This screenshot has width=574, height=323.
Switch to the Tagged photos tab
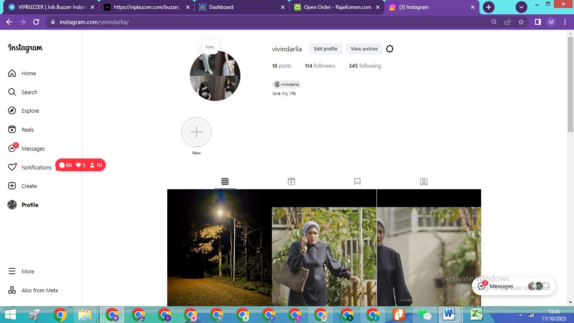(424, 182)
